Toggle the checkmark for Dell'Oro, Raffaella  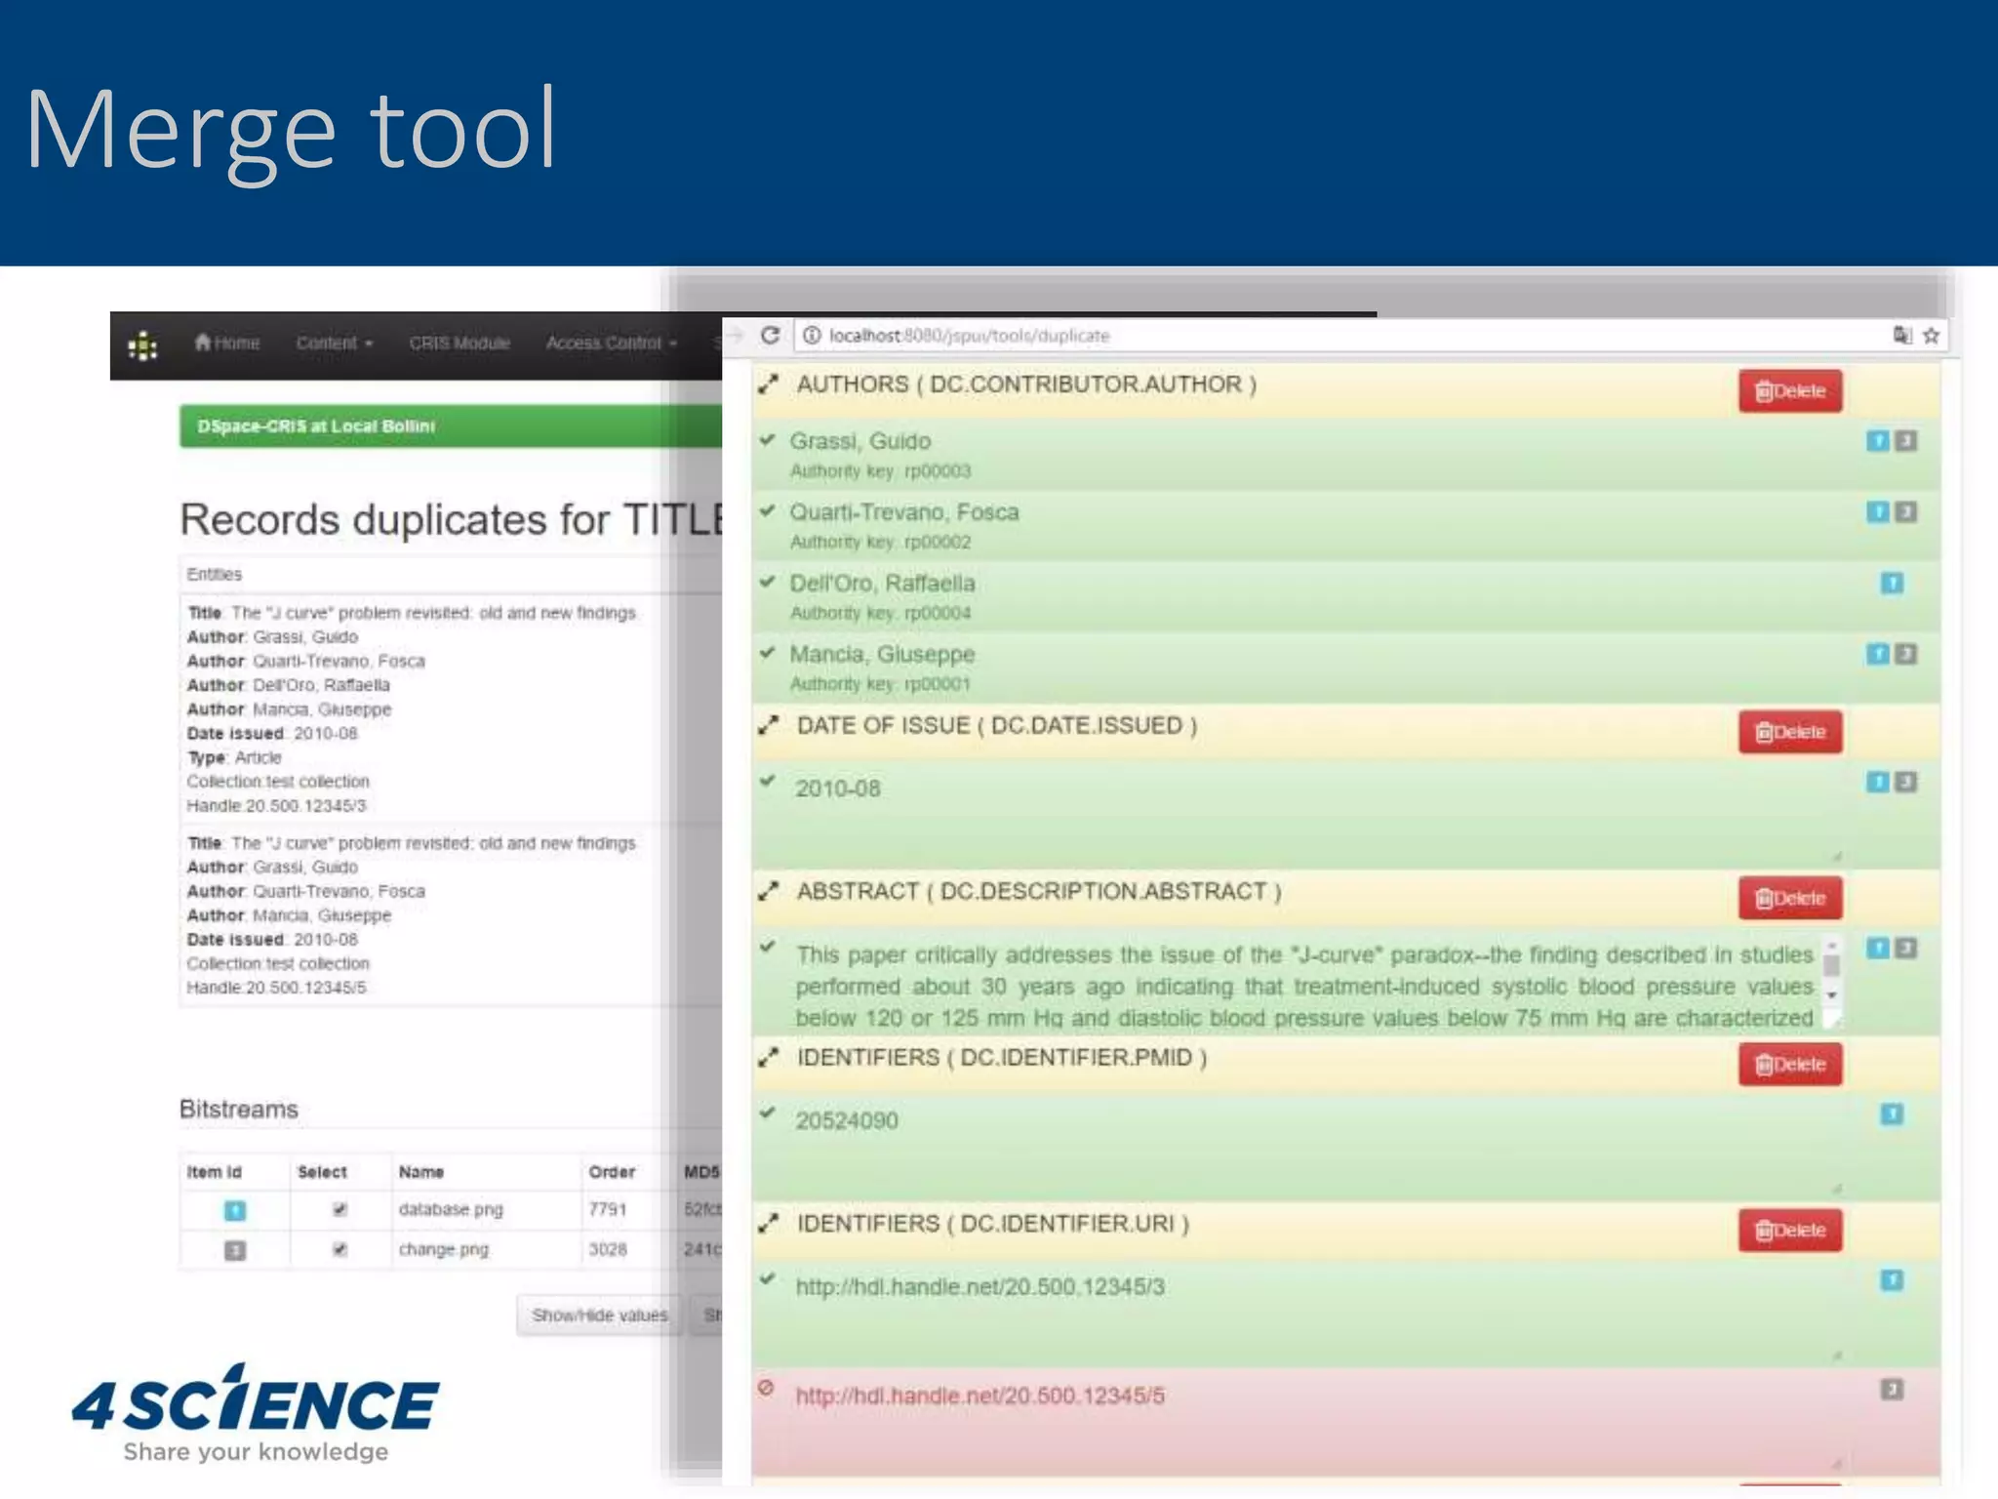pyautogui.click(x=768, y=582)
